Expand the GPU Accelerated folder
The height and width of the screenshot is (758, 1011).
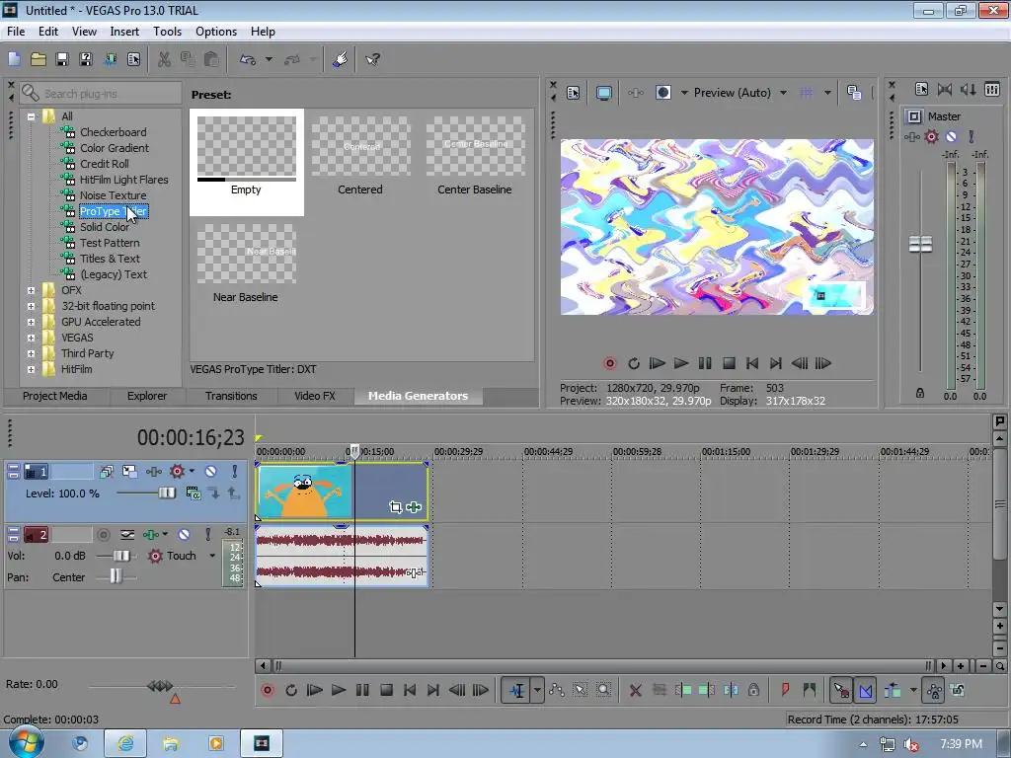(31, 322)
